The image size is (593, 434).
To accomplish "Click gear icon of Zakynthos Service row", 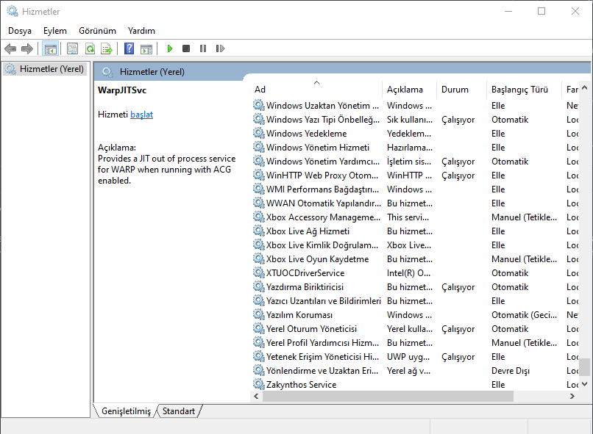I will 259,384.
